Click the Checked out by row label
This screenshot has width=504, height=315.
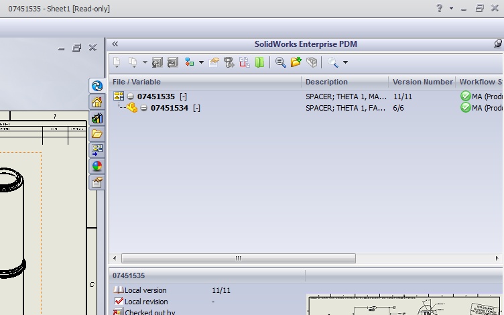149,312
